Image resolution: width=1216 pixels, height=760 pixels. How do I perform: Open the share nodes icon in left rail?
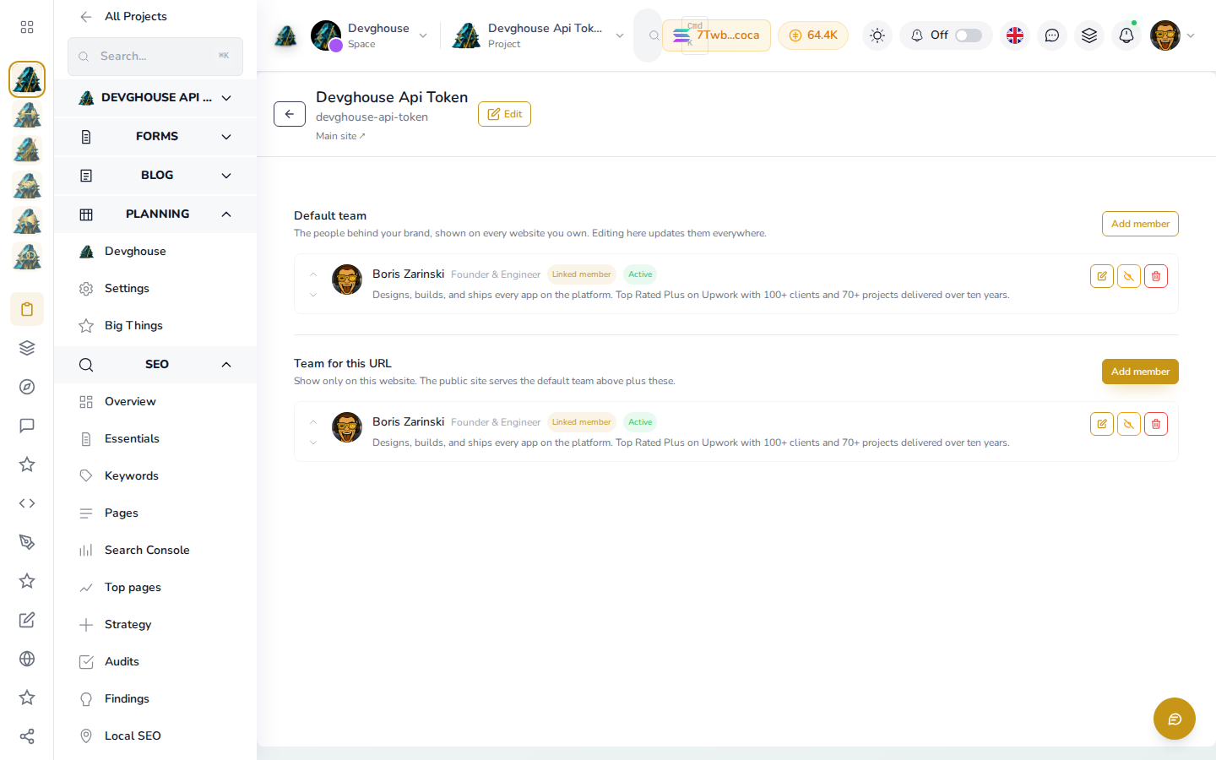point(27,736)
